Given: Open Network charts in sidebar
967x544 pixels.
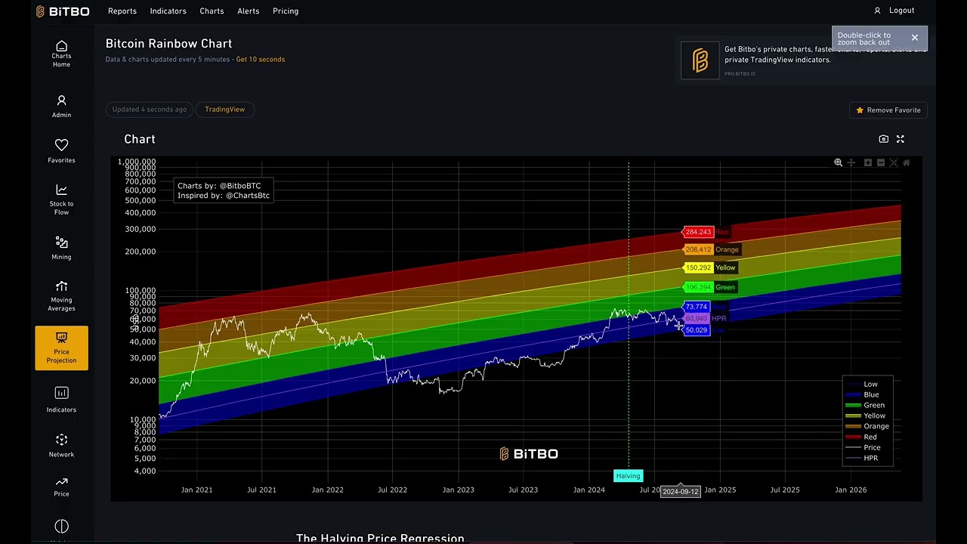Looking at the screenshot, I should (61, 446).
